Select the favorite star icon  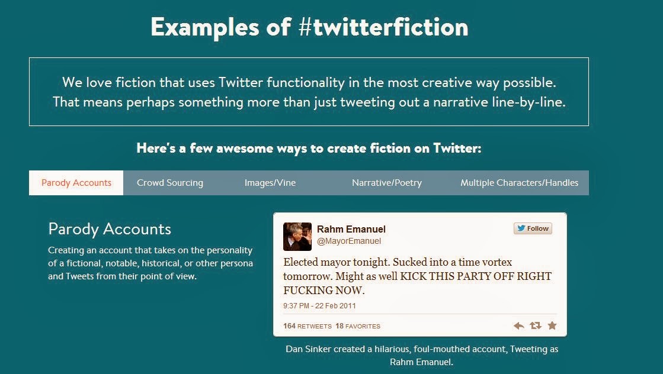pos(552,325)
